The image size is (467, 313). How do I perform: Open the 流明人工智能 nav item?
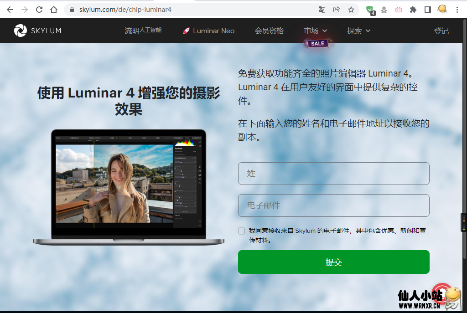pos(143,31)
